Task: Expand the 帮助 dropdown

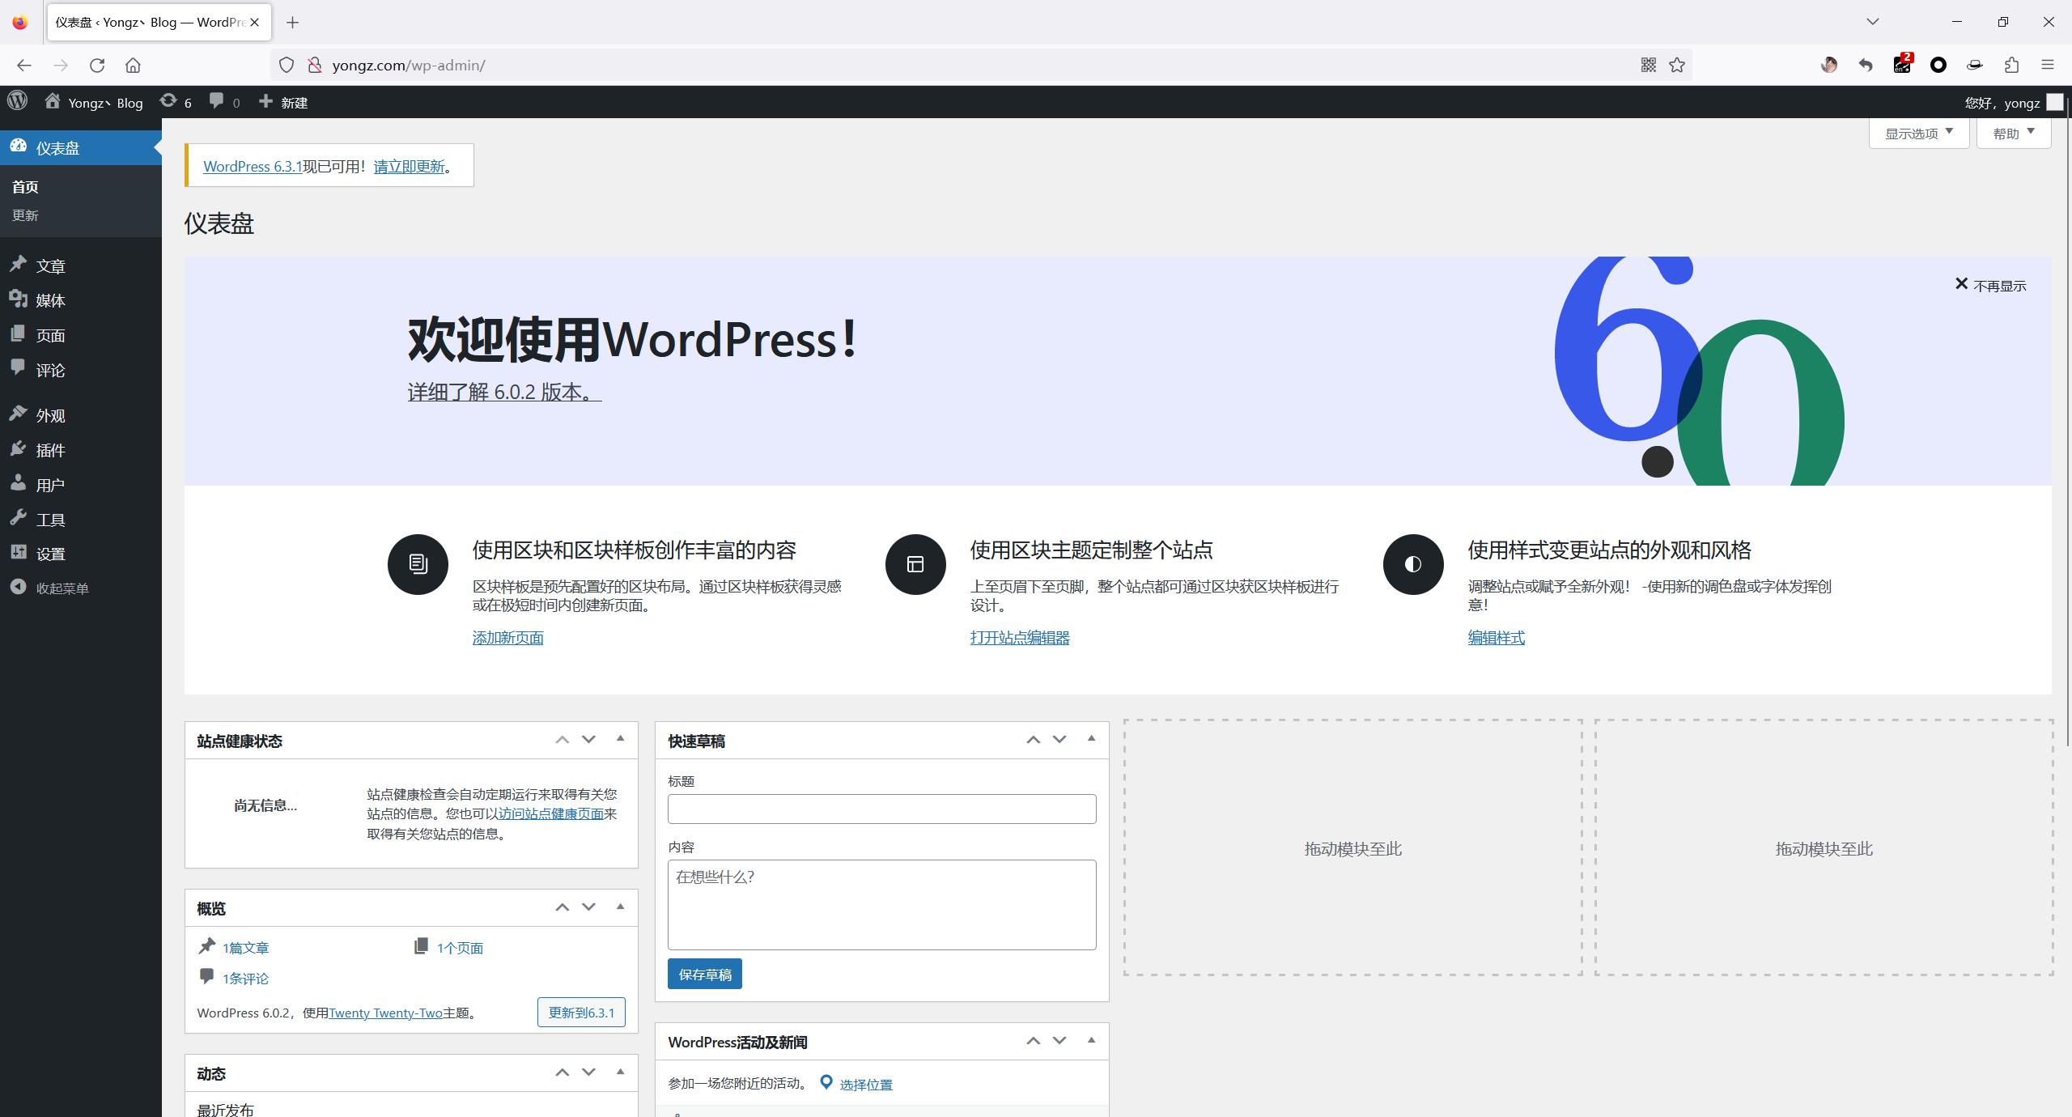Action: click(x=2014, y=134)
